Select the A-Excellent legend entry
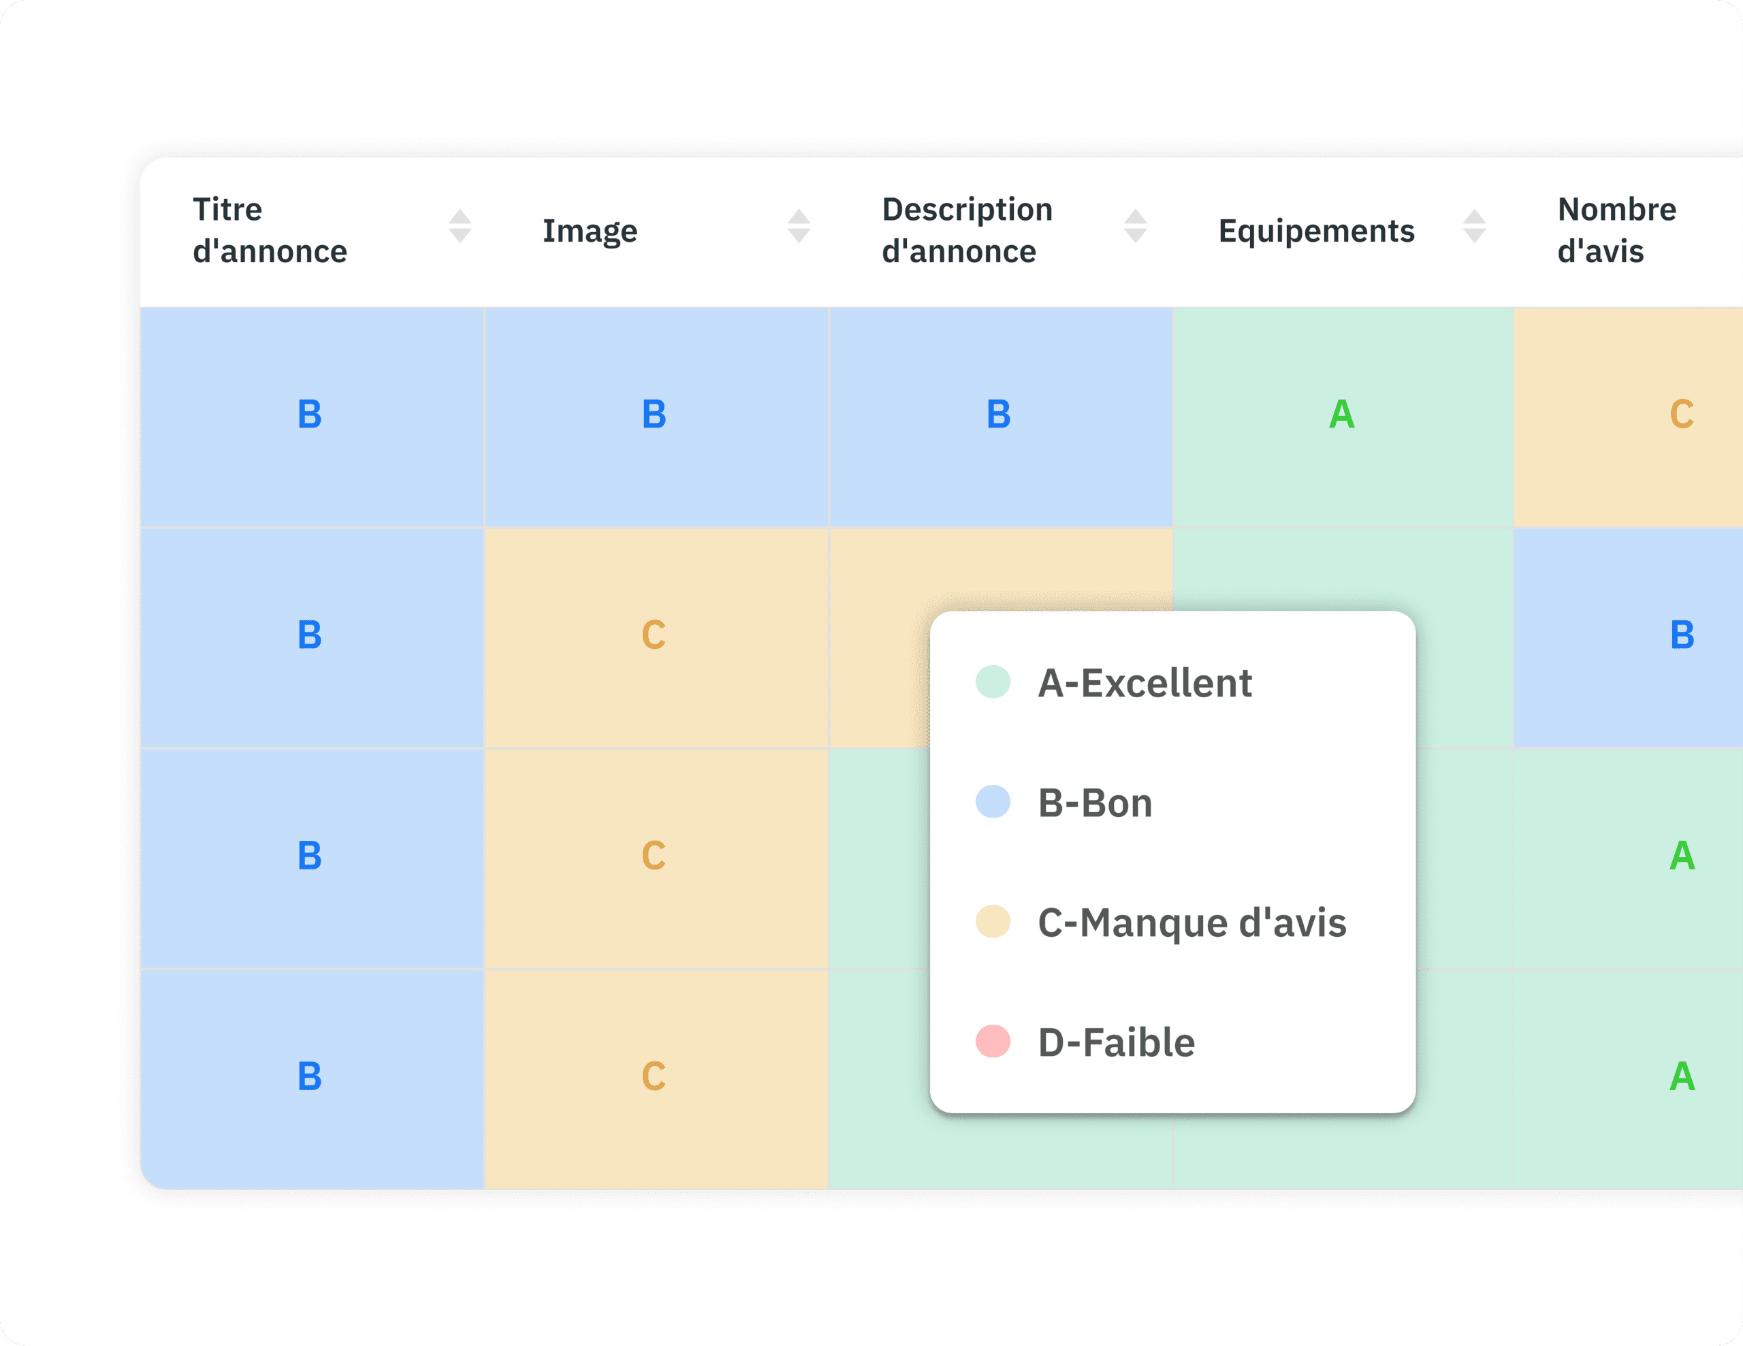This screenshot has width=1743, height=1346. click(x=1144, y=683)
